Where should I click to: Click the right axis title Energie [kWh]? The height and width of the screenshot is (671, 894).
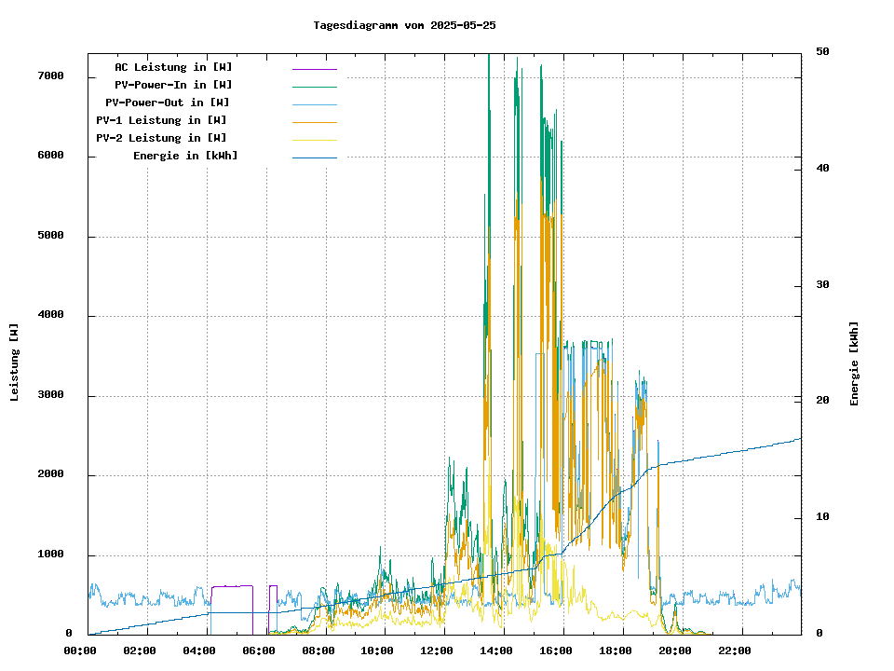tap(854, 363)
